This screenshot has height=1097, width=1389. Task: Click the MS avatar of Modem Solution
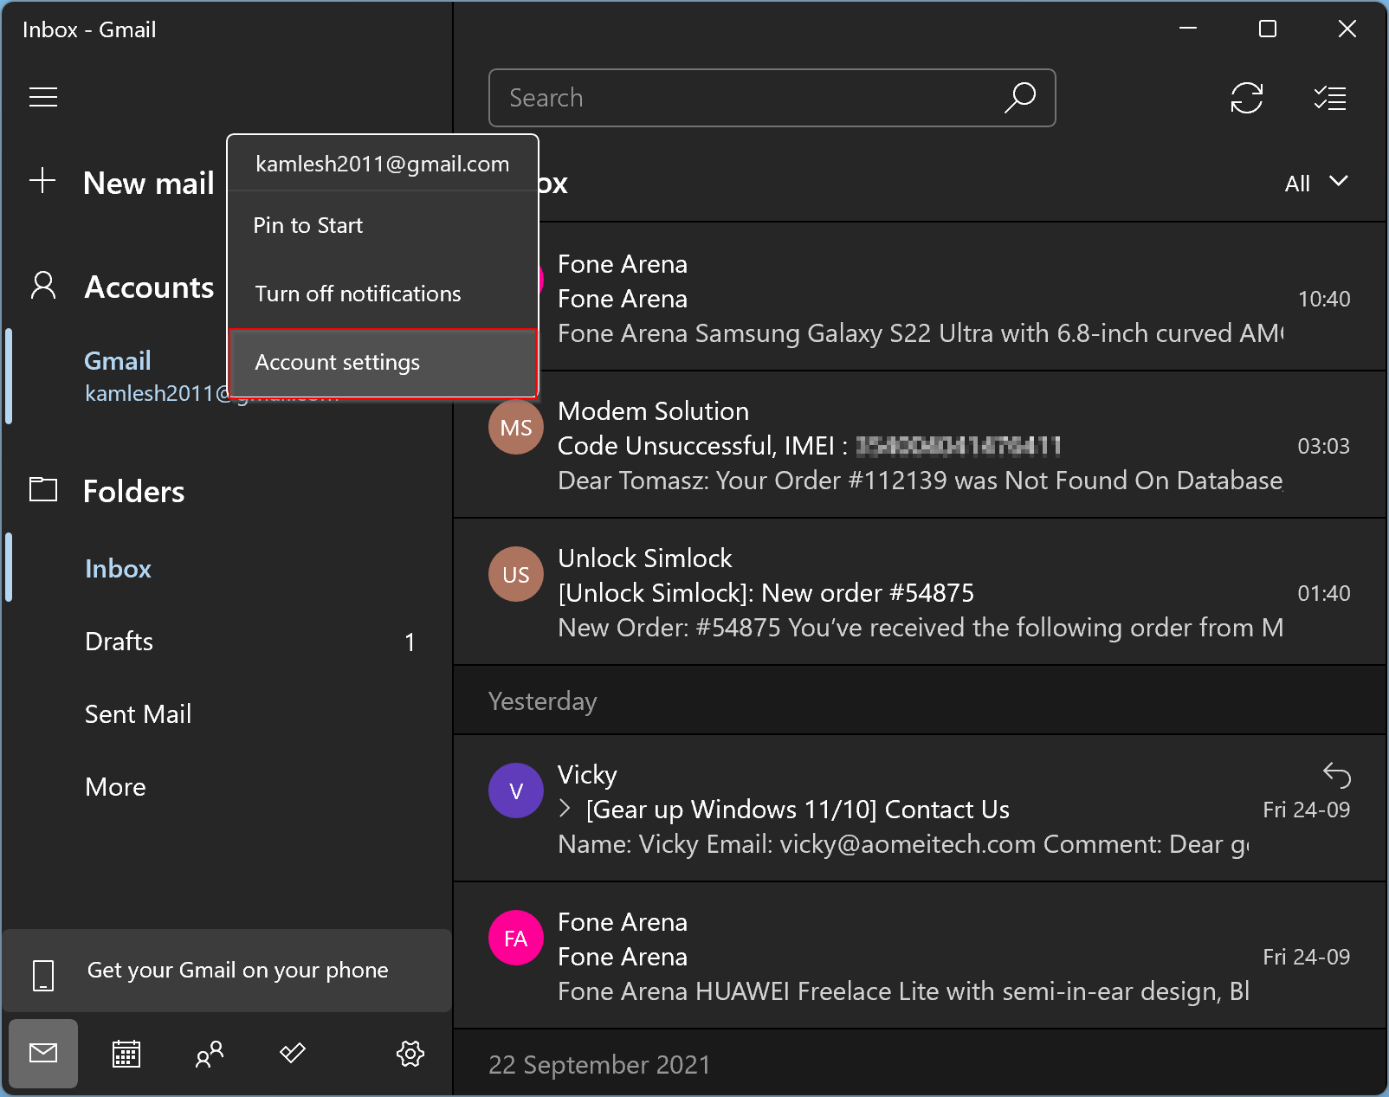[x=516, y=428]
